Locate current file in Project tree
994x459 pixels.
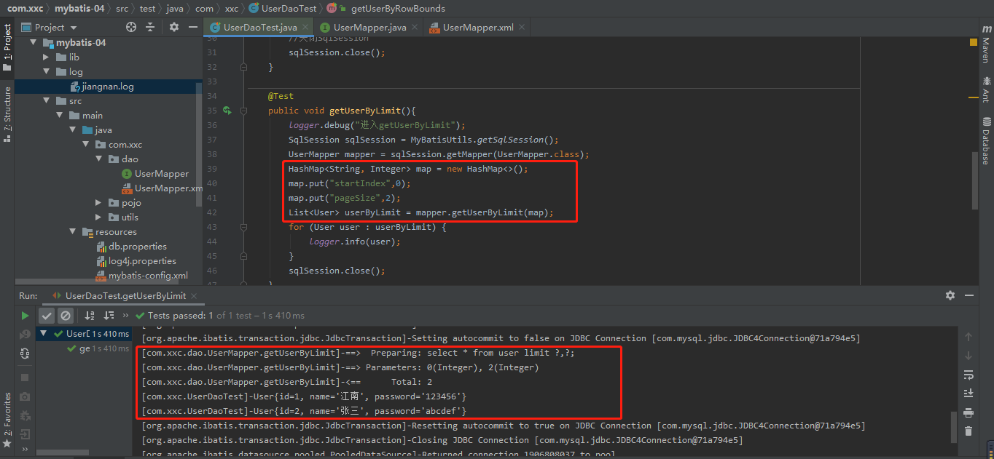tap(131, 27)
